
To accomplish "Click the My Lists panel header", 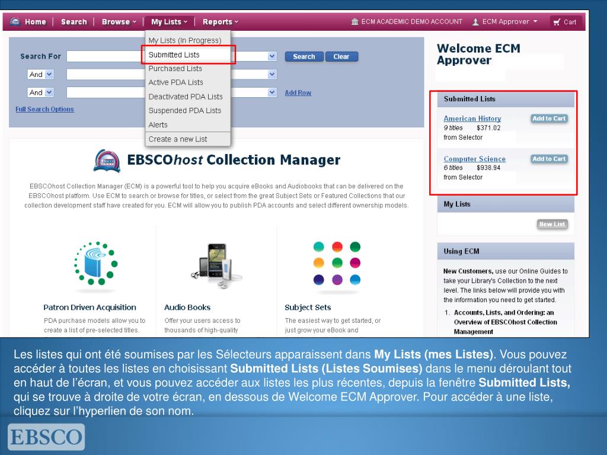I will [x=506, y=204].
